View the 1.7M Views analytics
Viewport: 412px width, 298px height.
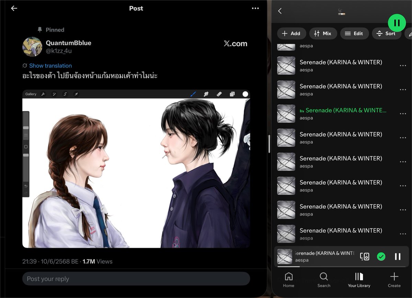(x=98, y=262)
